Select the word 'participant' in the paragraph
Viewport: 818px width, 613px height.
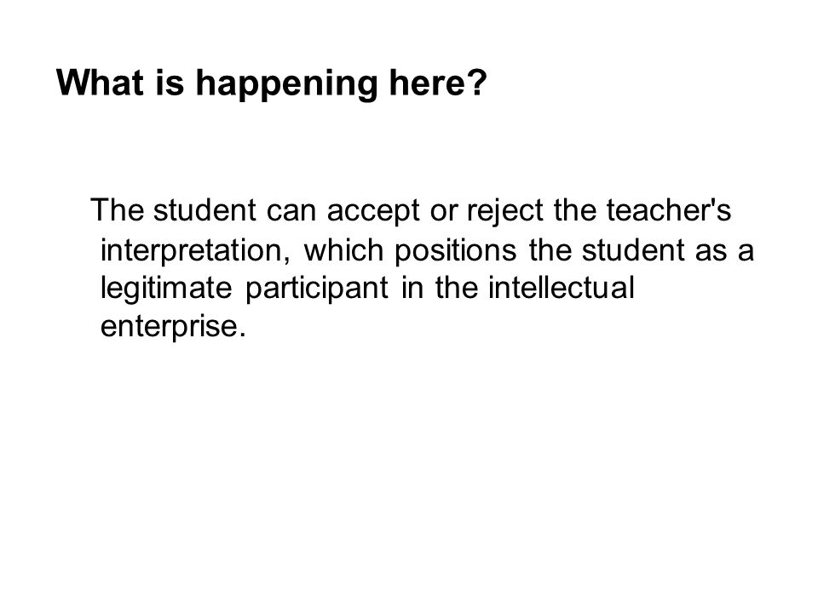click(317, 290)
